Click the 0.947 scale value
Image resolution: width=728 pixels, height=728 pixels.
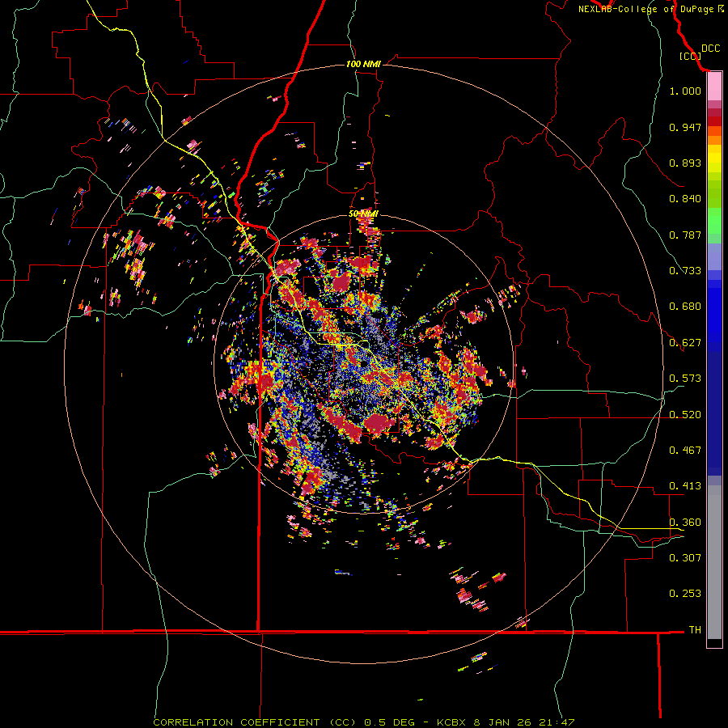pyautogui.click(x=685, y=127)
